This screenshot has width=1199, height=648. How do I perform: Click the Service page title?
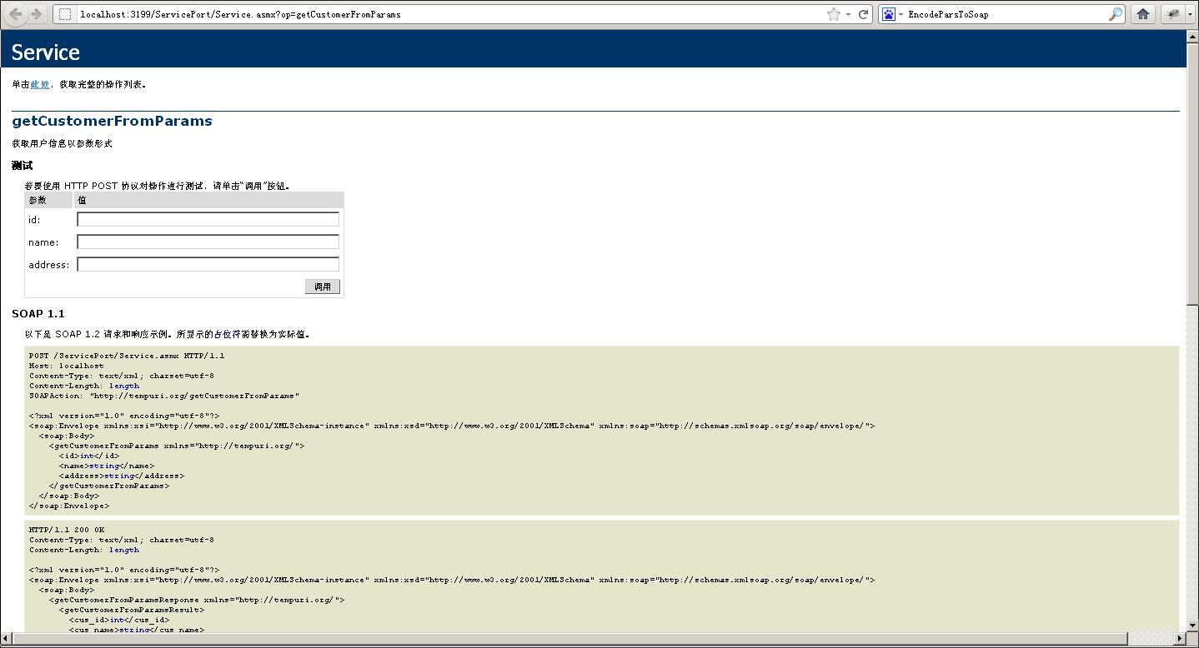(x=46, y=52)
